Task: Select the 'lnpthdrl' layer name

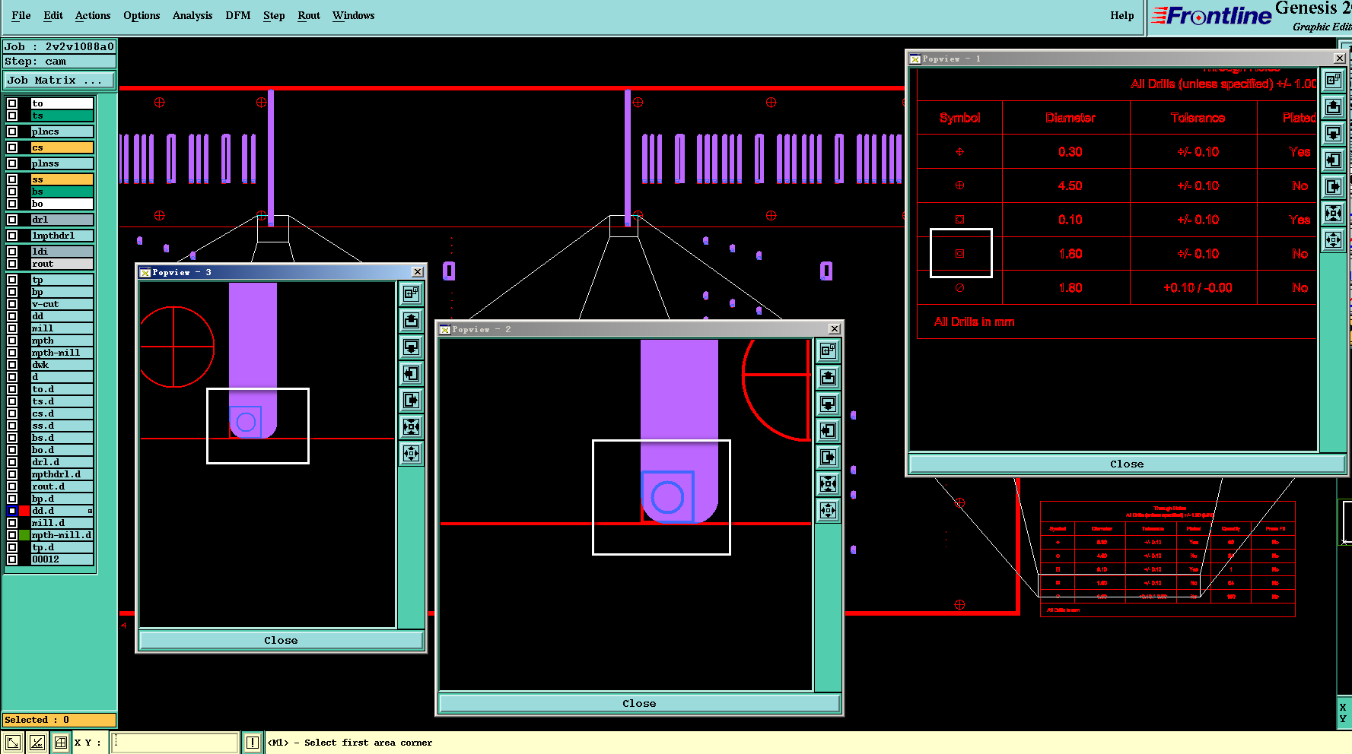Action: click(x=62, y=236)
